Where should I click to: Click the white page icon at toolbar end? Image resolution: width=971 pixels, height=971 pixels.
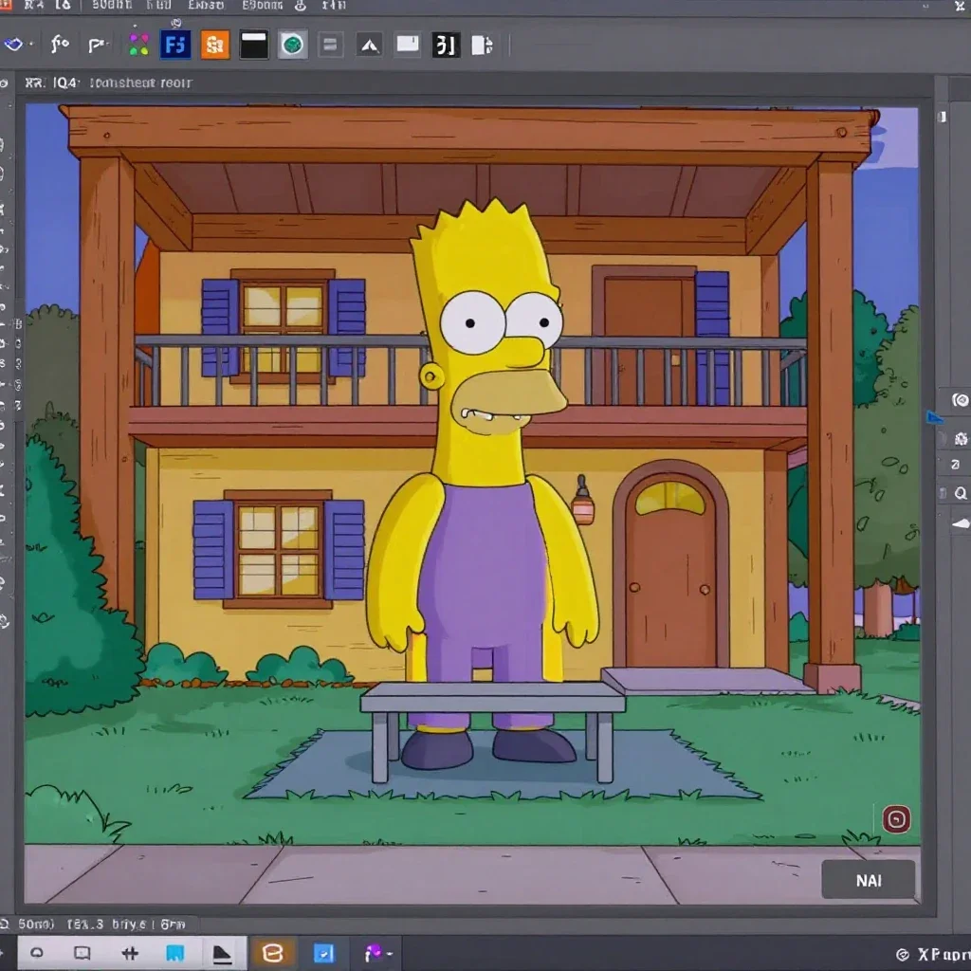pos(482,45)
